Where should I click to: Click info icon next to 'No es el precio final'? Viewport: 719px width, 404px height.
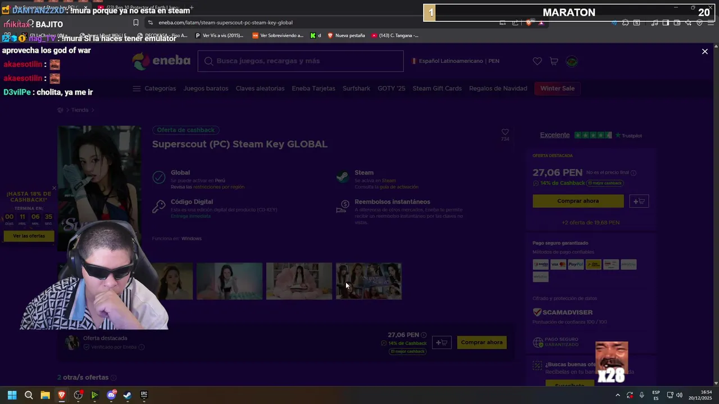(634, 173)
